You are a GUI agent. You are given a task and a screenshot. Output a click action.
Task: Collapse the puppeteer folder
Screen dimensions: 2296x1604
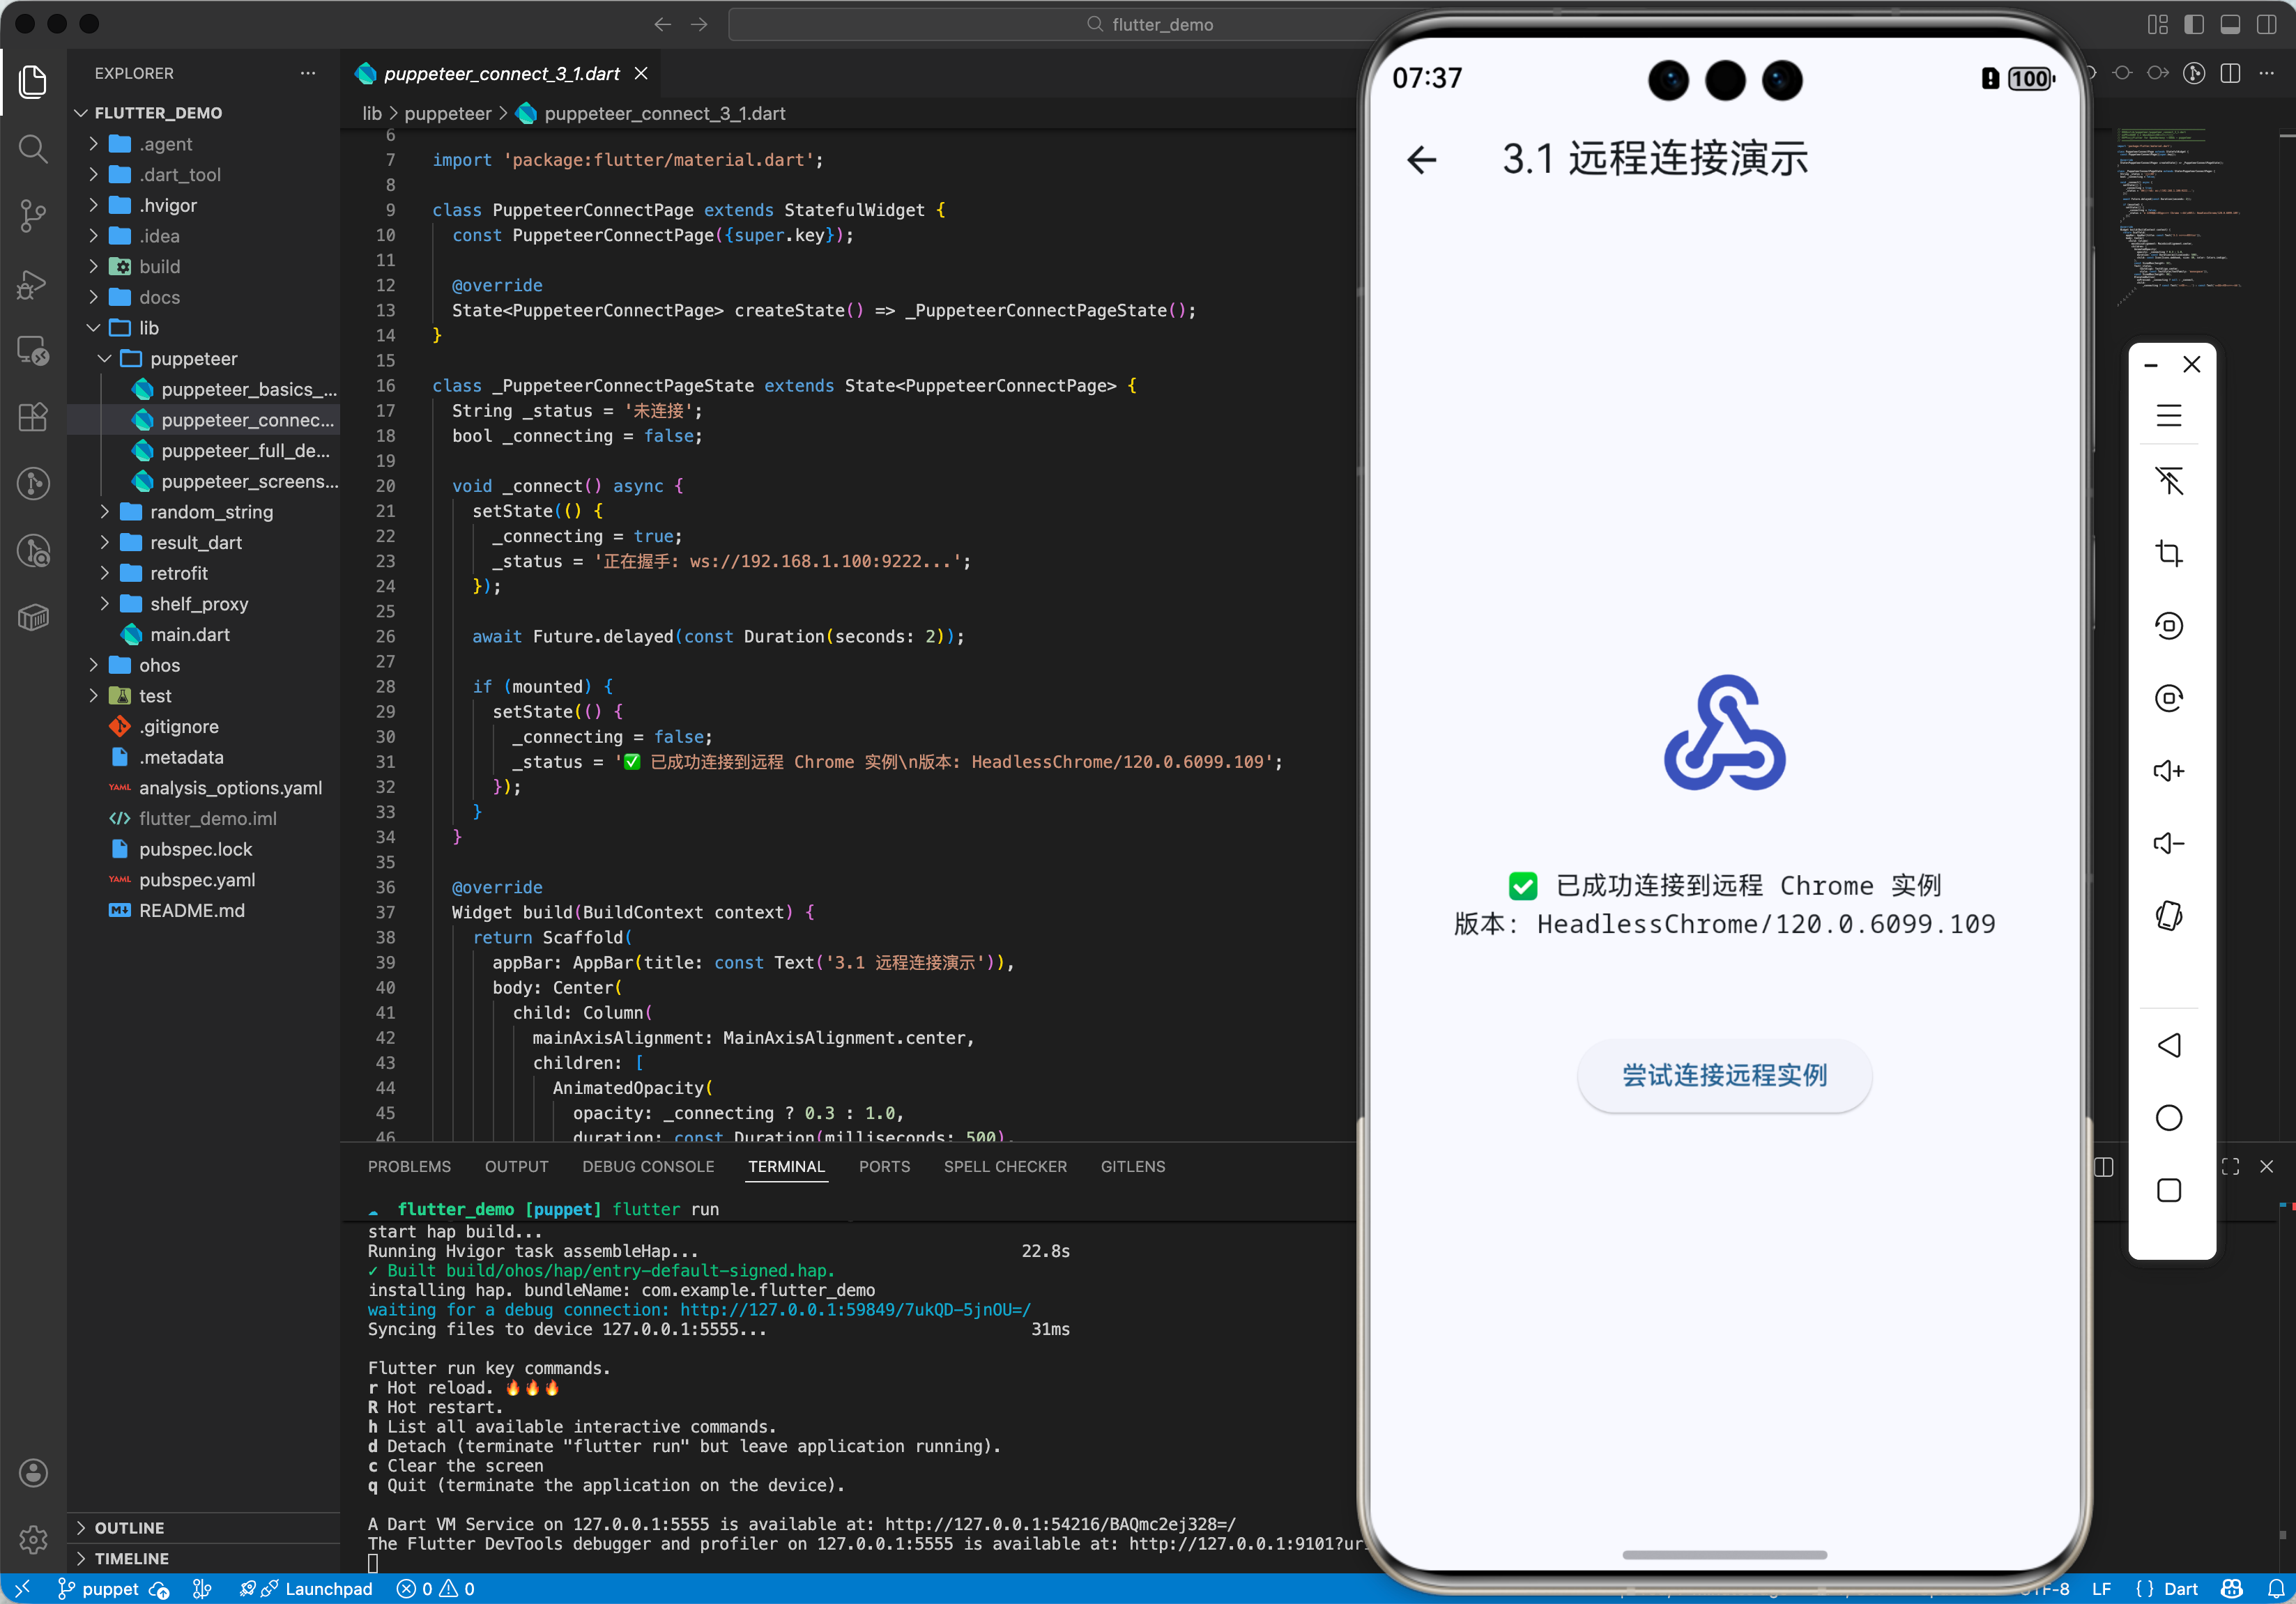pos(193,357)
